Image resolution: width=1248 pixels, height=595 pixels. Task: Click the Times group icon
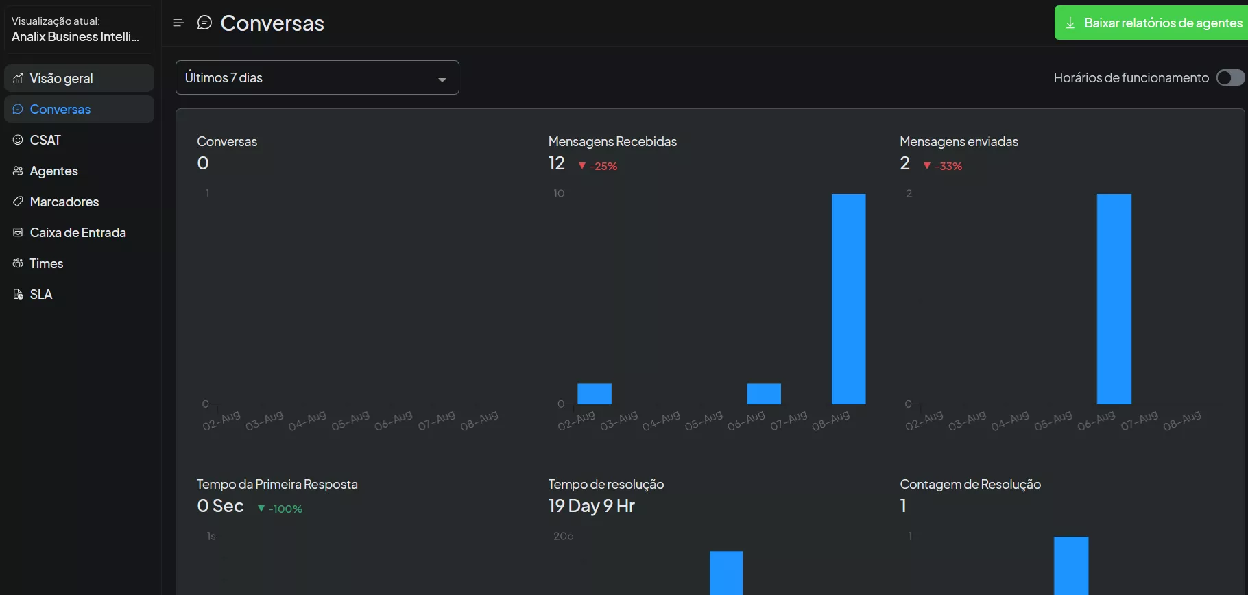click(18, 263)
